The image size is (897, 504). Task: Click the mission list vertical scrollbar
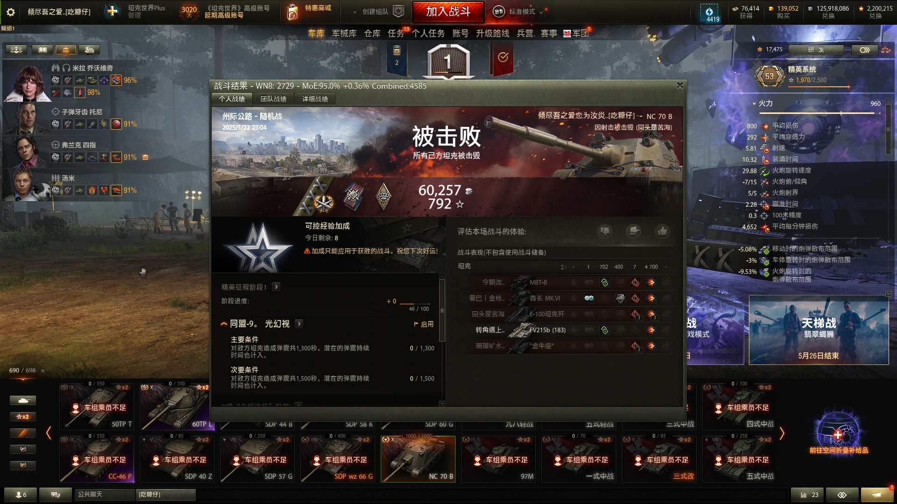tap(442, 310)
